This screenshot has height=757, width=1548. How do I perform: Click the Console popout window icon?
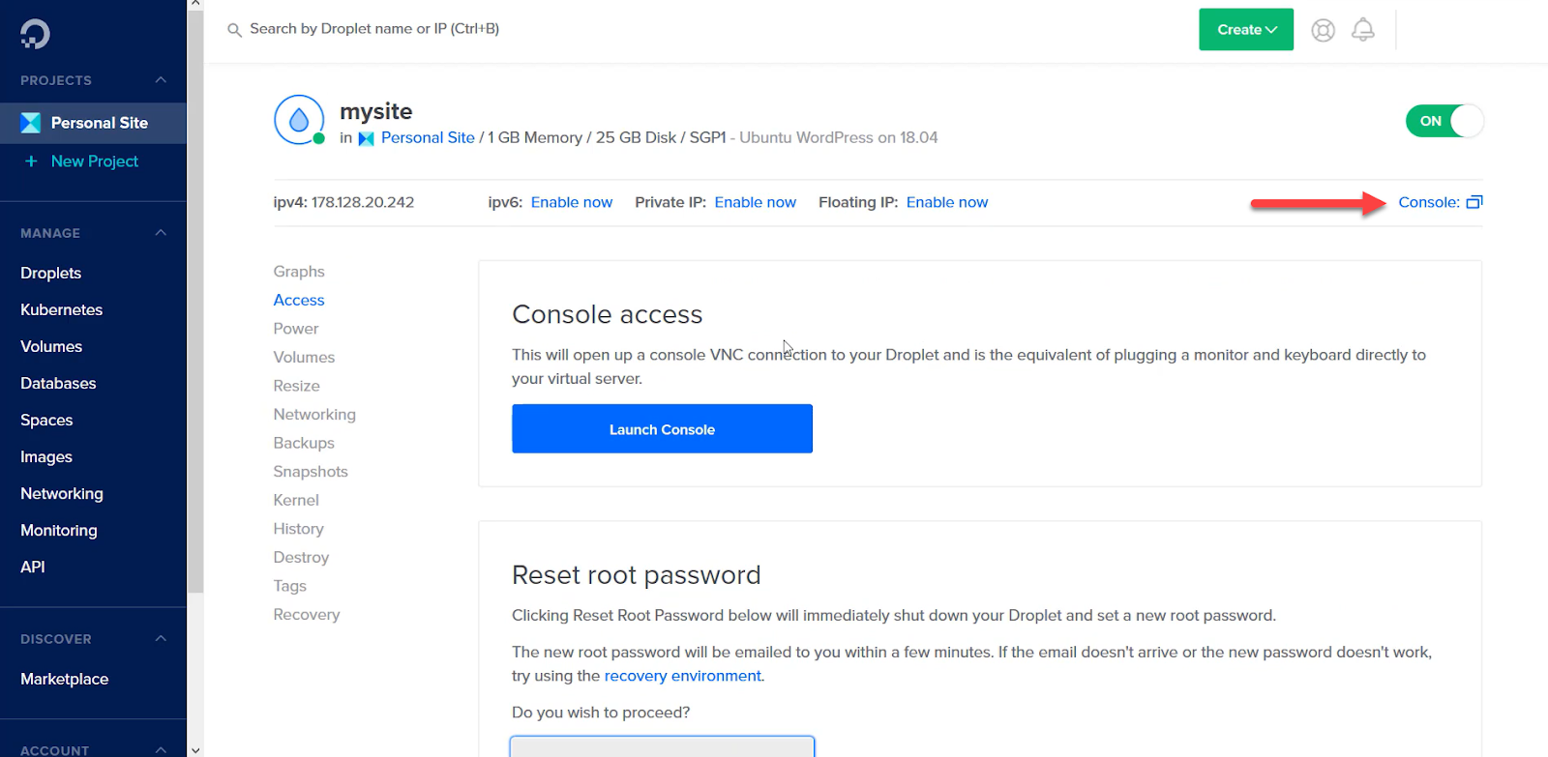[x=1474, y=202]
